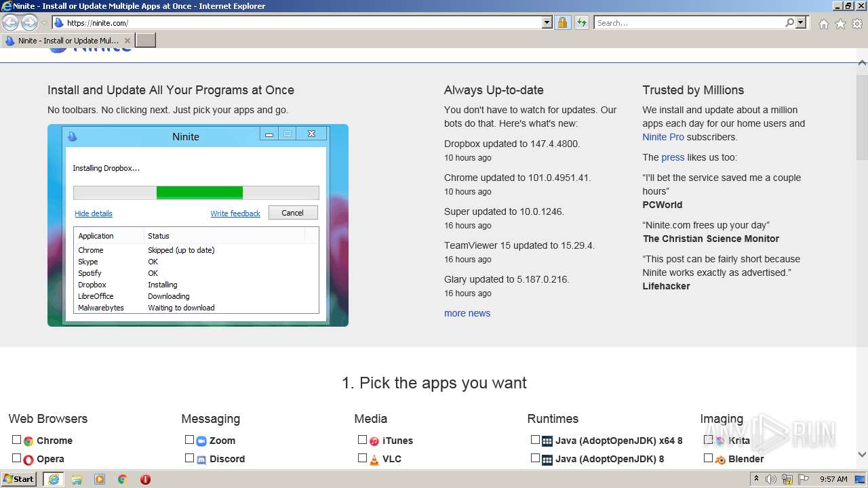Screen dimensions: 868x488
Task: Open the search provider dropdown arrow
Action: click(801, 22)
